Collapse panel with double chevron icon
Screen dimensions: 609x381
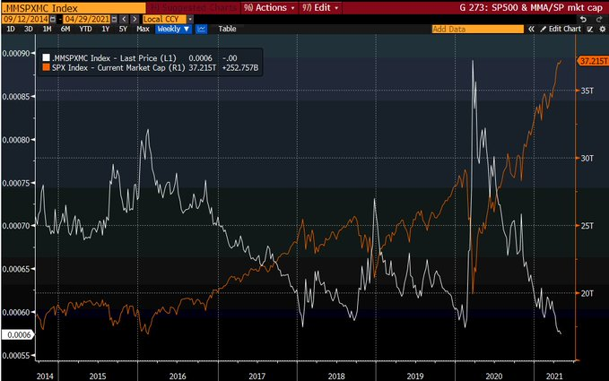(x=531, y=29)
